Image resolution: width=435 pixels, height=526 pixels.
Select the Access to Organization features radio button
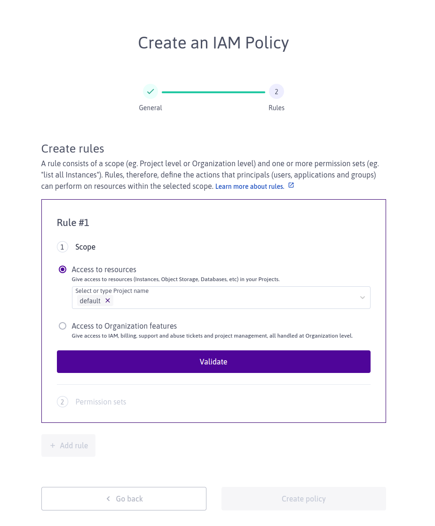[x=63, y=326]
